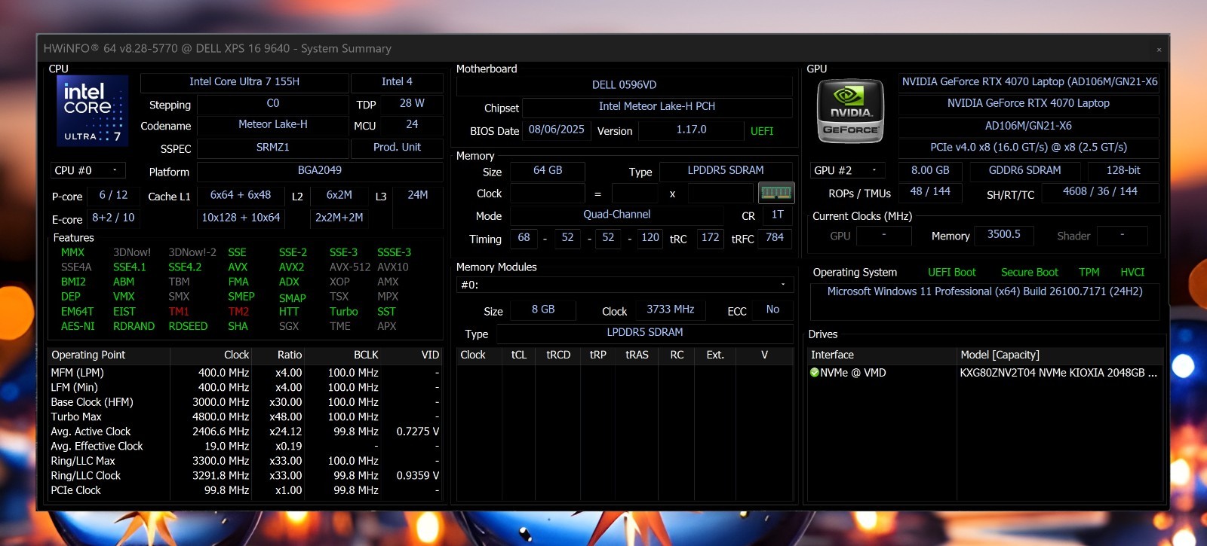Click the Turbo Max operating point row

245,416
